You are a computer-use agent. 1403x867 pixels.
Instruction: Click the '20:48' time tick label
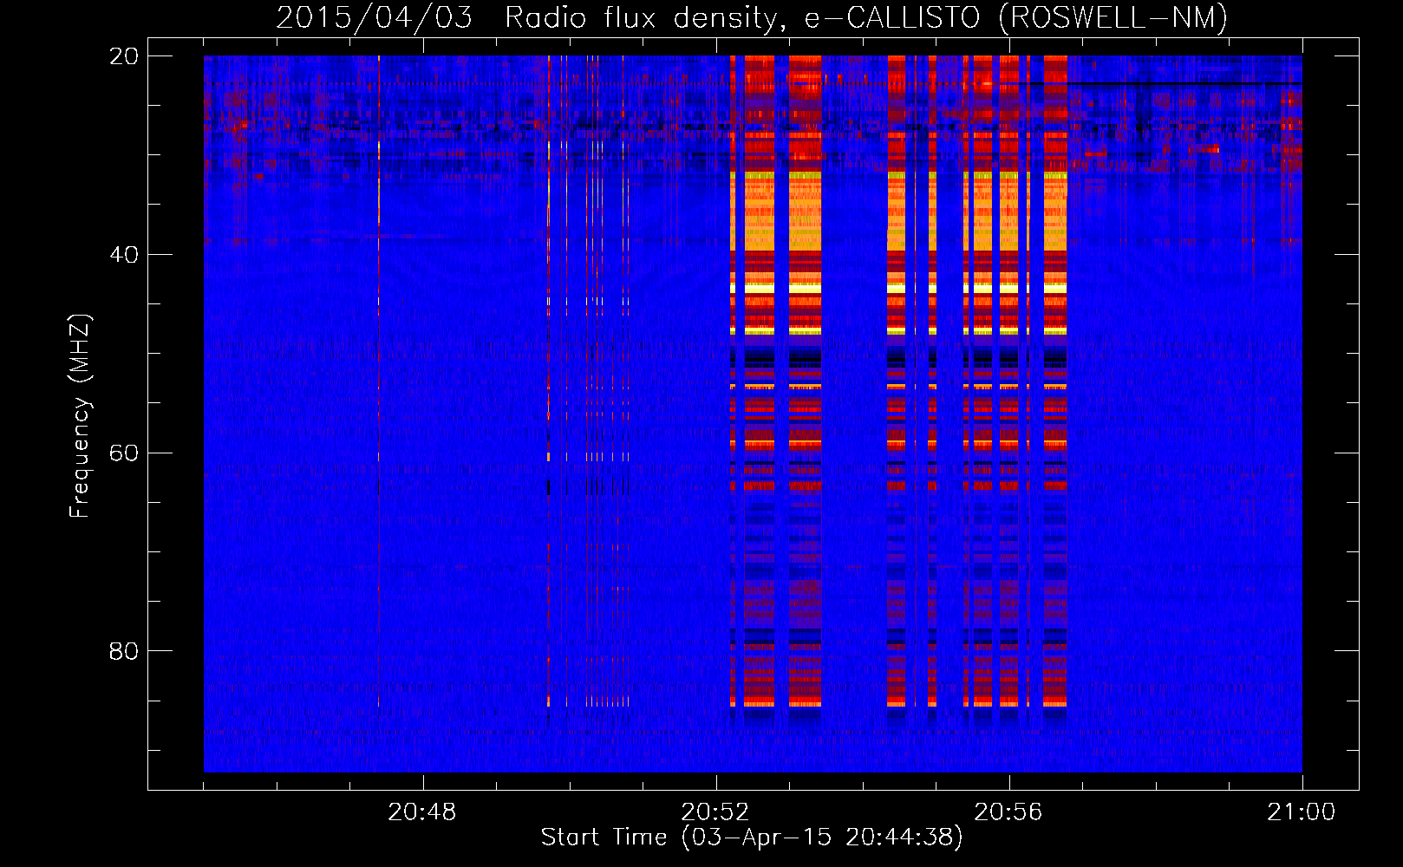click(422, 812)
